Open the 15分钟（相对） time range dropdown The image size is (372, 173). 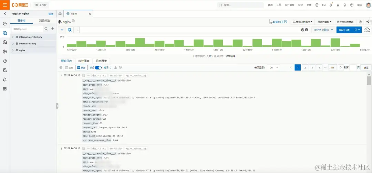coord(323,30)
